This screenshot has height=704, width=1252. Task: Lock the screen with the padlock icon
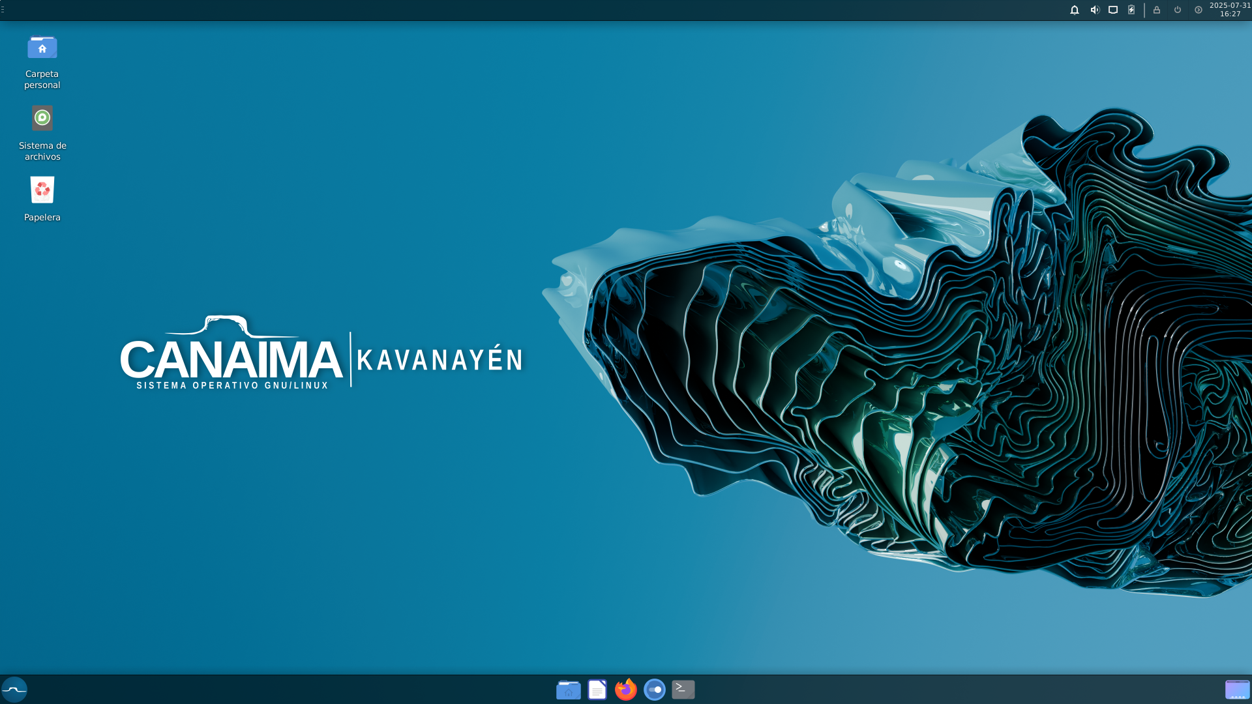pyautogui.click(x=1157, y=10)
